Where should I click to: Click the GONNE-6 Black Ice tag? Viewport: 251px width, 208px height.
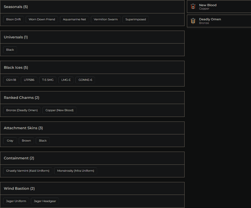tap(85, 80)
